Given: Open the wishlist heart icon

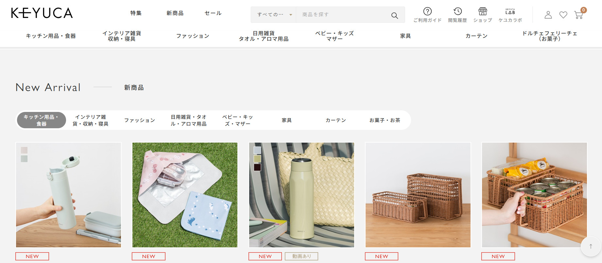Looking at the screenshot, I should pos(563,15).
